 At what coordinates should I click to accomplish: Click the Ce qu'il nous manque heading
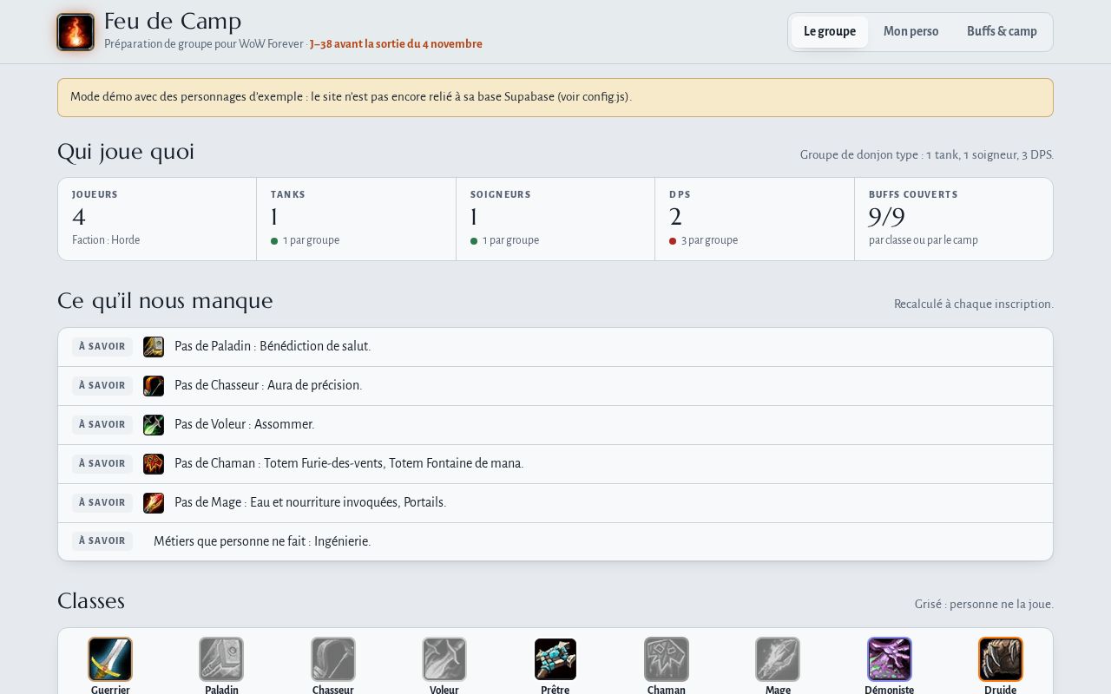(x=165, y=301)
